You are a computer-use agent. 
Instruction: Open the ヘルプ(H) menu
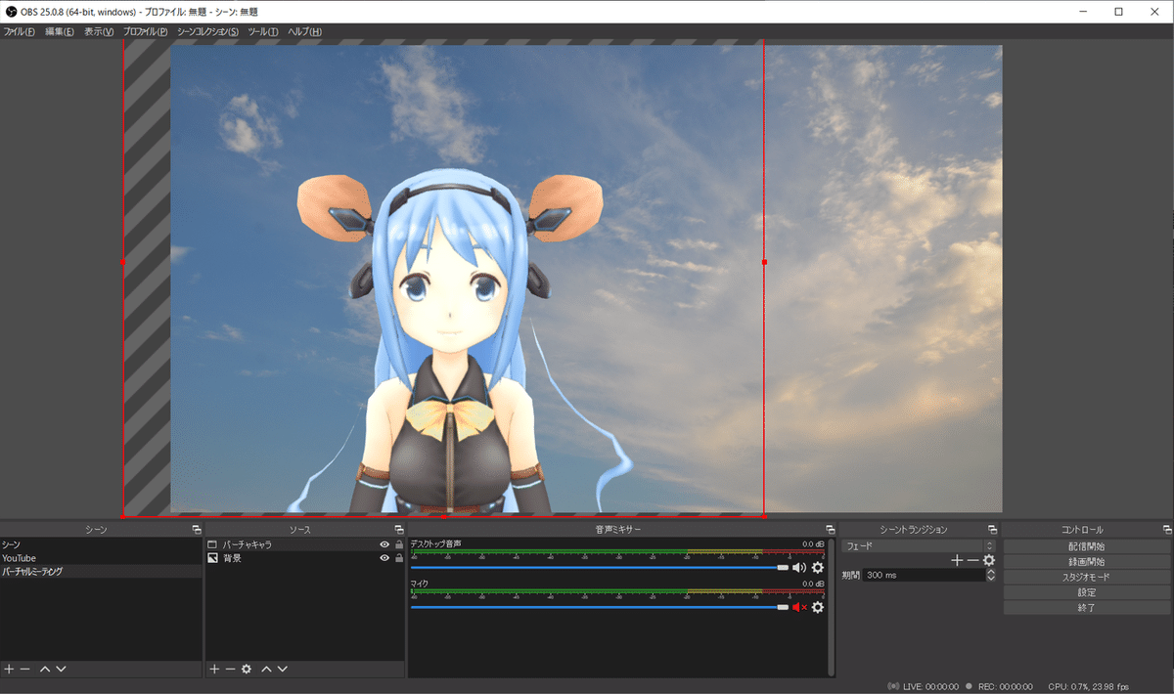click(x=304, y=31)
